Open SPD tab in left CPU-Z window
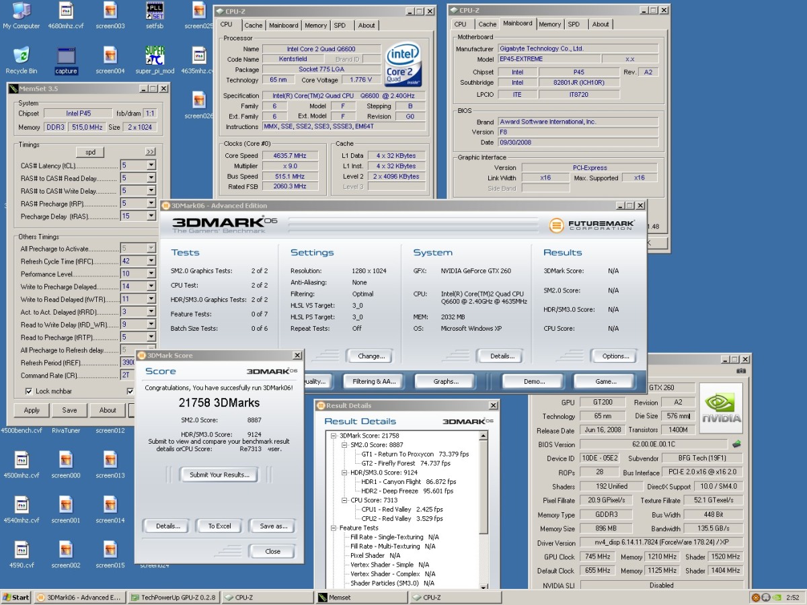807x605 pixels. point(340,26)
